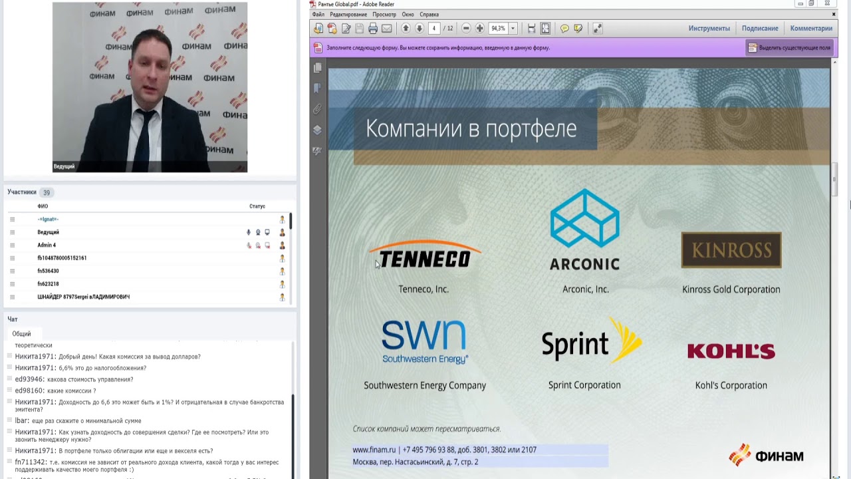Screen dimensions: 851x479
Task: Open the Файл menu
Action: click(x=318, y=14)
